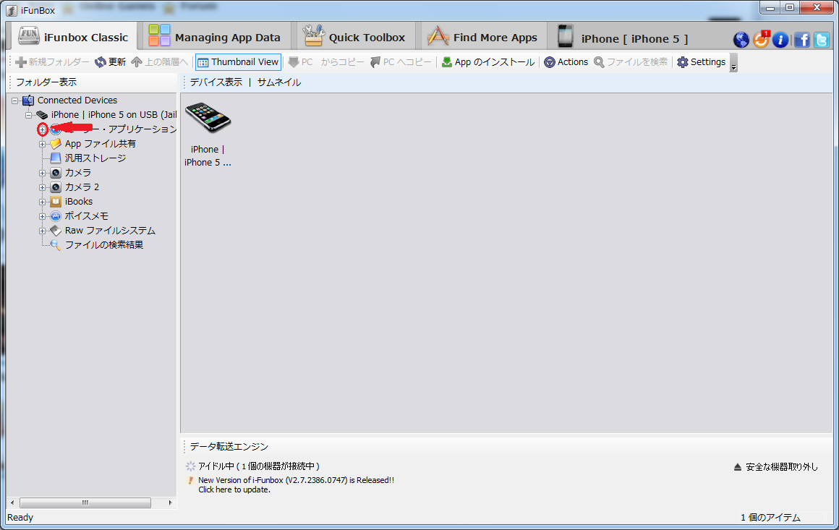839x530 pixels.
Task: Click folder tree horizontal scrollbar thumb
Action: click(85, 503)
